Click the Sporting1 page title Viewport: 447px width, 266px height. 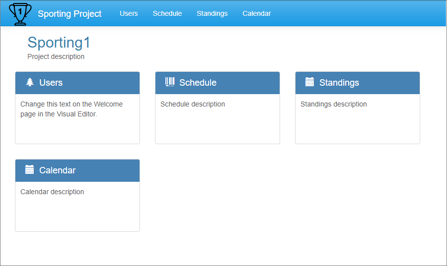point(59,43)
